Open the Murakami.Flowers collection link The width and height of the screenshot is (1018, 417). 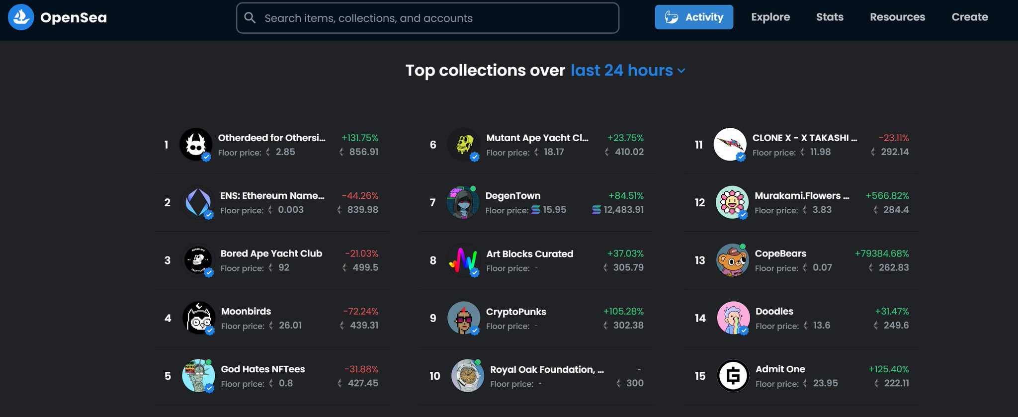click(802, 196)
